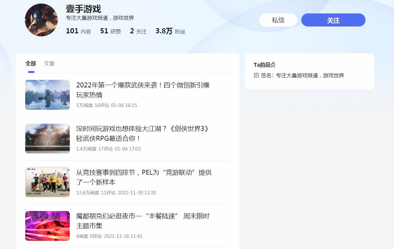The image size is (394, 249).
Task: Click thumbnail of 丰餐陆速 night market article
Action: (47, 226)
